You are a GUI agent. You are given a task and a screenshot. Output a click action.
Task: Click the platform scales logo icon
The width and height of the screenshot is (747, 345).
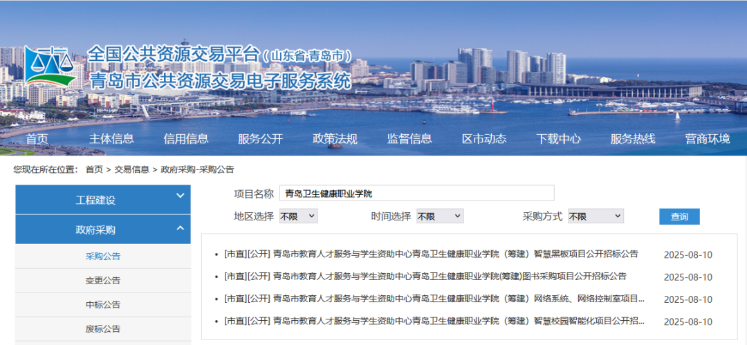pyautogui.click(x=49, y=66)
